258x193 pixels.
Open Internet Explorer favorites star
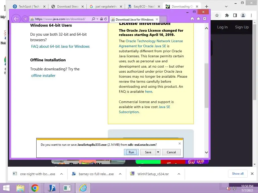click(199, 19)
